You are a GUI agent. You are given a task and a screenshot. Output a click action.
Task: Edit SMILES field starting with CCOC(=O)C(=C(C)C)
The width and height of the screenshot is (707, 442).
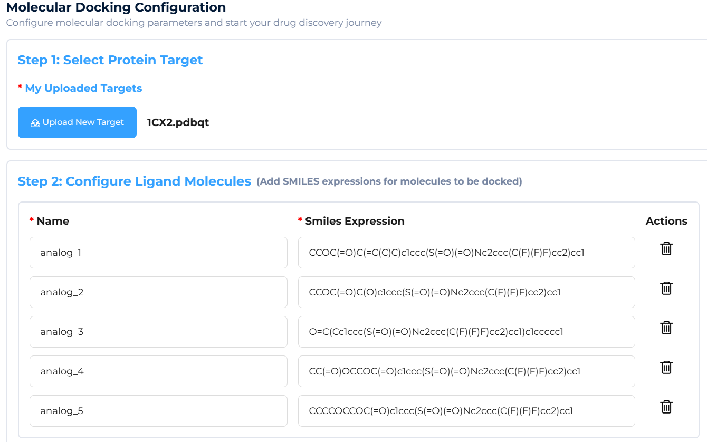(x=466, y=253)
